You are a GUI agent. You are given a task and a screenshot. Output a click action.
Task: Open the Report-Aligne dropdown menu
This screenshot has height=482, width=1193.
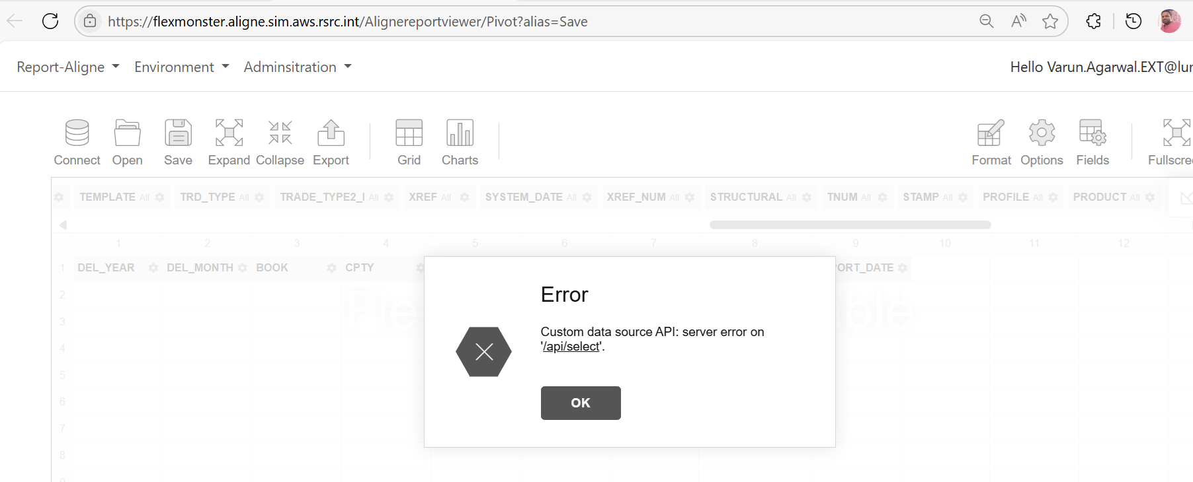68,67
